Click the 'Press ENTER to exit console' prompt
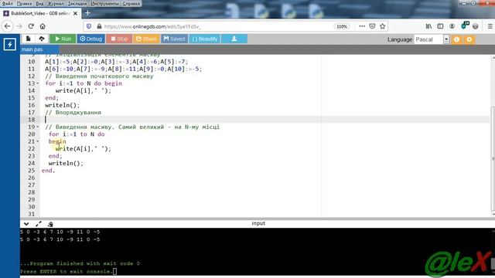Image resolution: width=495 pixels, height=278 pixels. (67, 271)
